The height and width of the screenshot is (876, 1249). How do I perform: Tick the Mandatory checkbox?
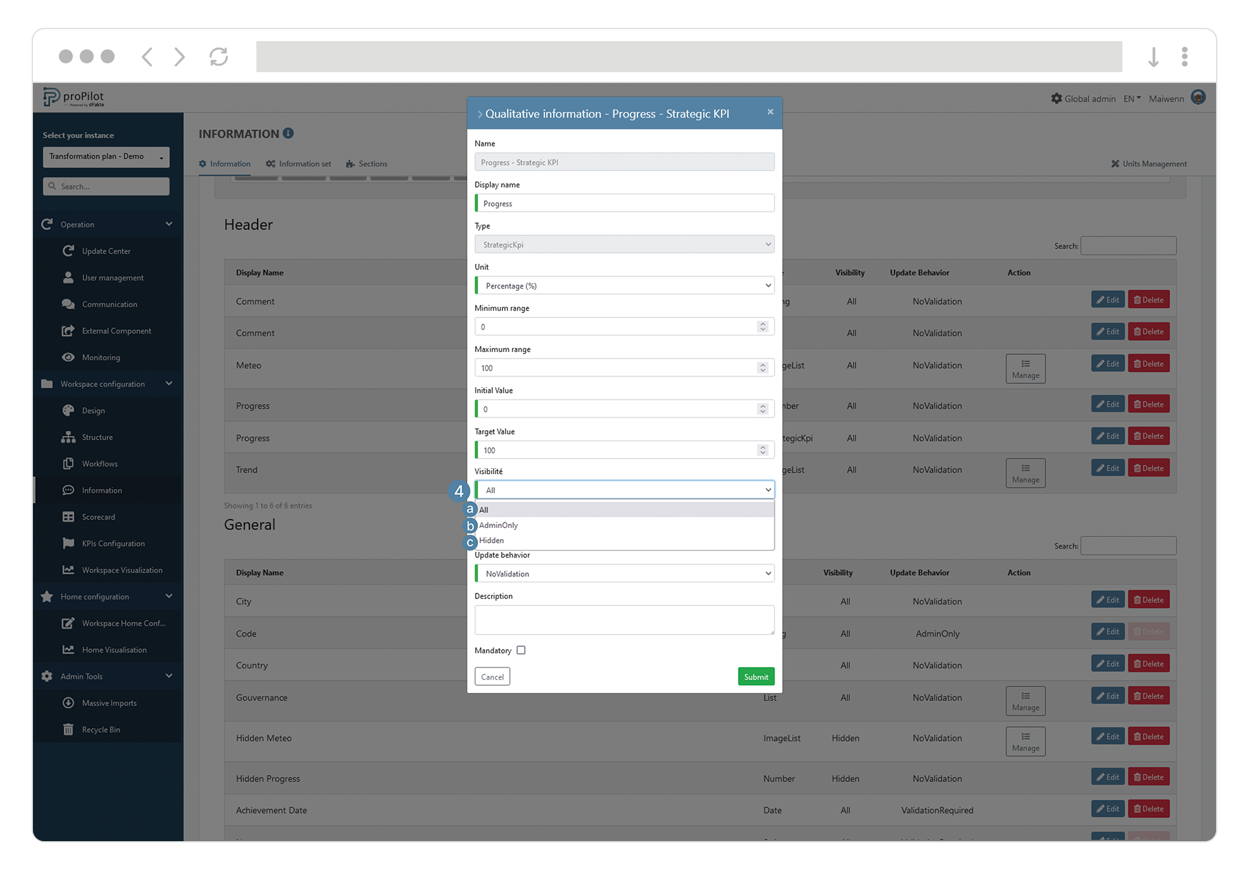coord(521,650)
